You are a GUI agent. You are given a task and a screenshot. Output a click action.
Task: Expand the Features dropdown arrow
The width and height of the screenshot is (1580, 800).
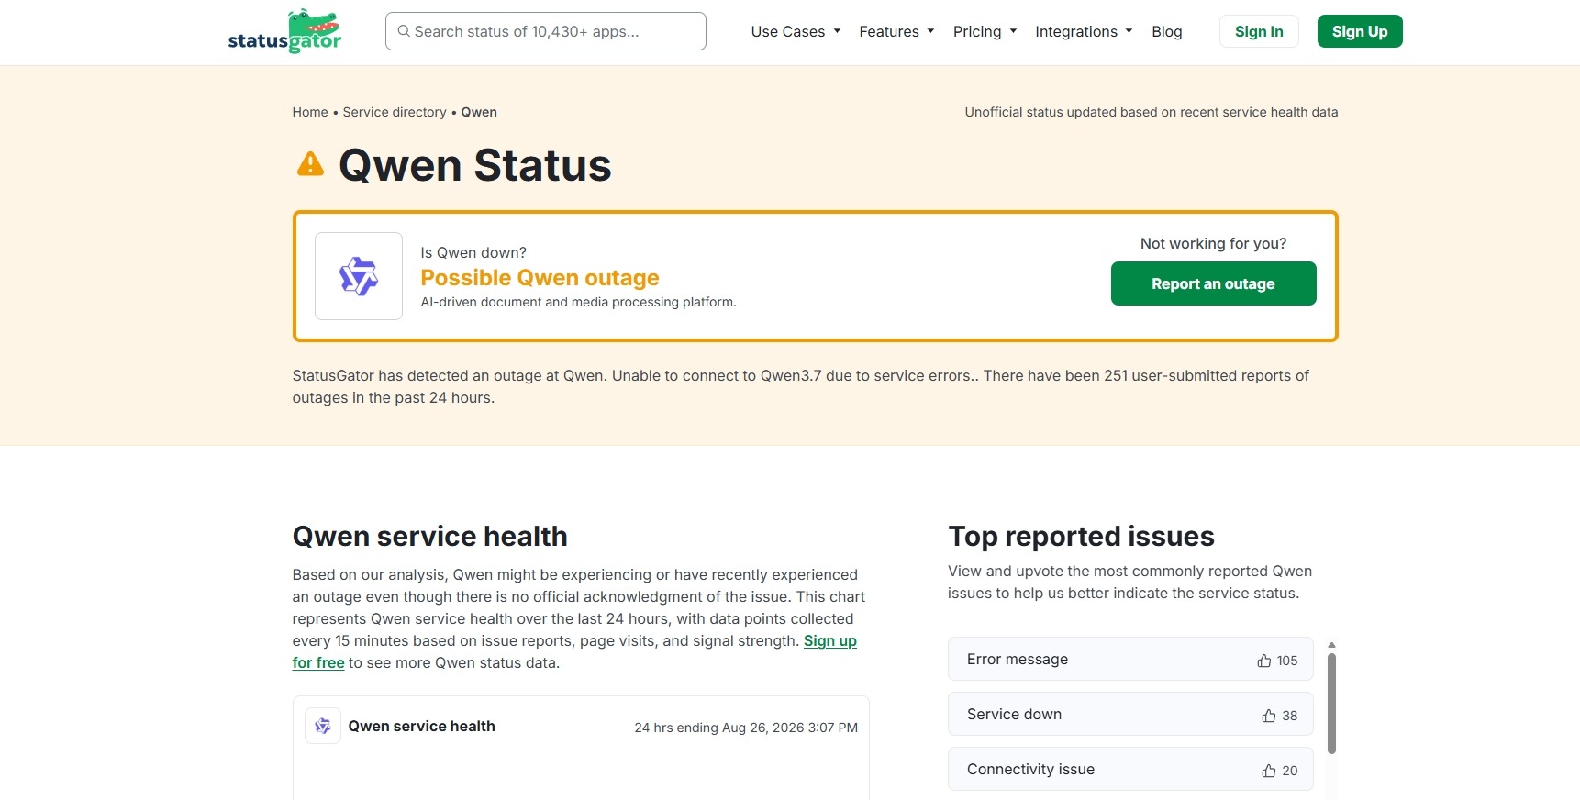[x=930, y=31]
